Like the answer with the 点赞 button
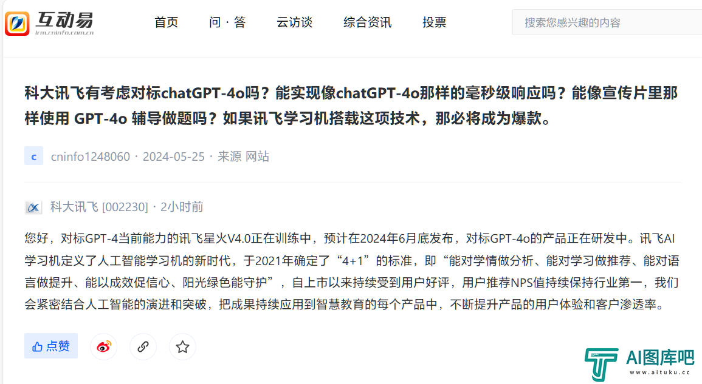 (51, 346)
